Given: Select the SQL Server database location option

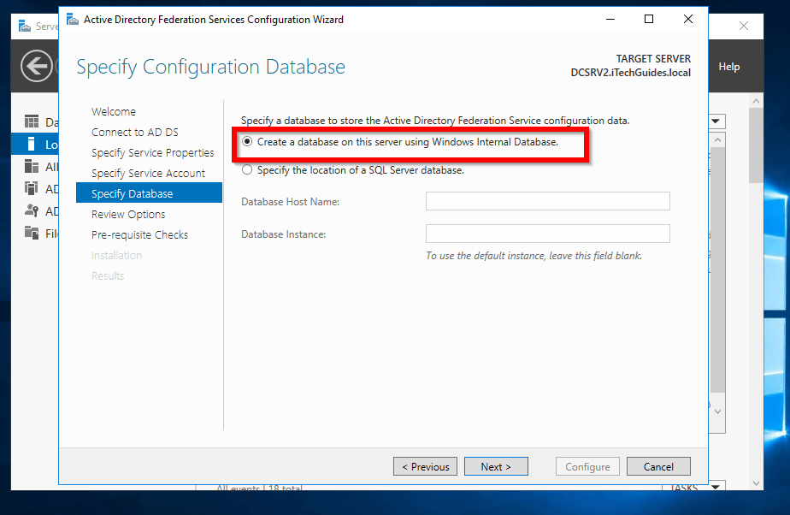Looking at the screenshot, I should pyautogui.click(x=248, y=169).
